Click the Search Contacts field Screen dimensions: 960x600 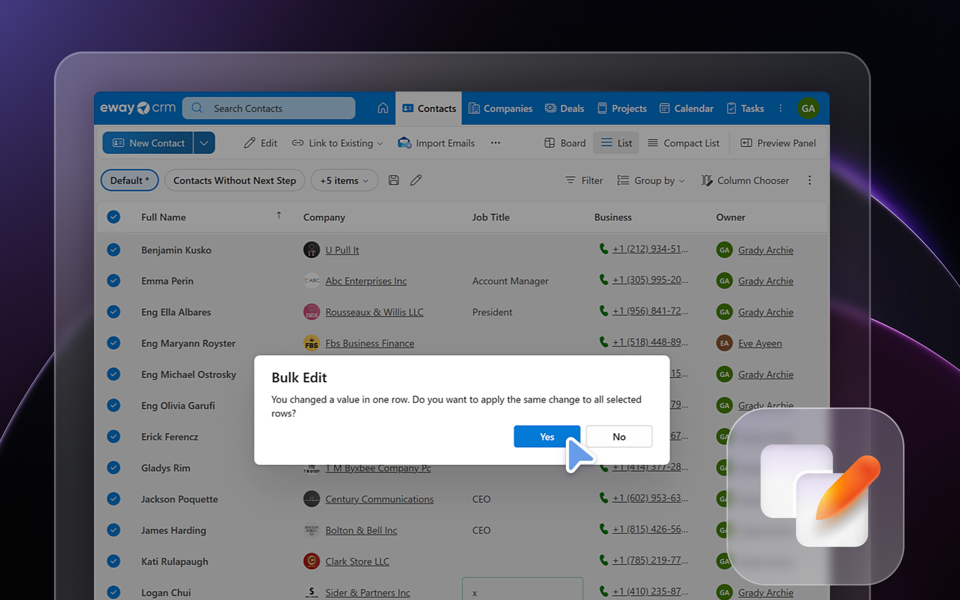pos(269,108)
